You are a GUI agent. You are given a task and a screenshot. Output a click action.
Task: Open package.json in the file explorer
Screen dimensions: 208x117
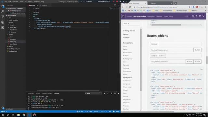pos(13,51)
